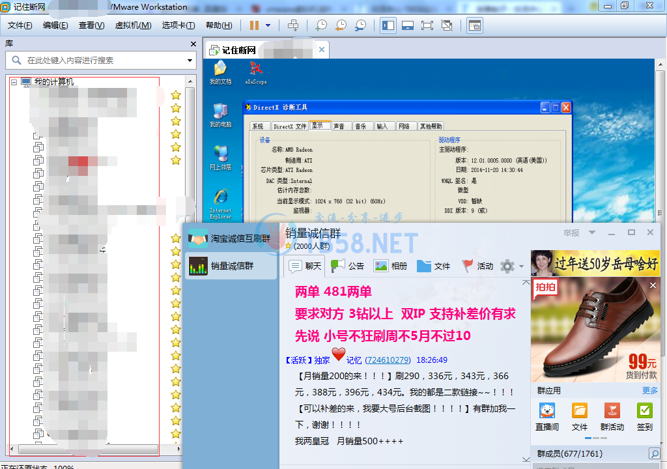
Task: Click the chat scroll-up arrow
Action: pyautogui.click(x=526, y=283)
